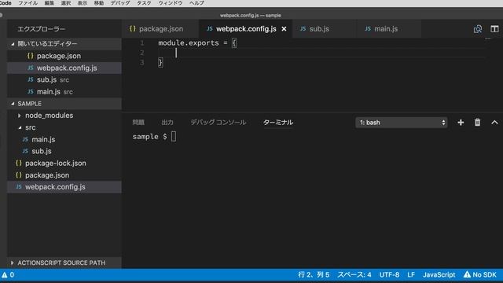Select webpack.config.js in SAMPLE tree
Viewport: 503px width, 283px height.
(x=64, y=187)
